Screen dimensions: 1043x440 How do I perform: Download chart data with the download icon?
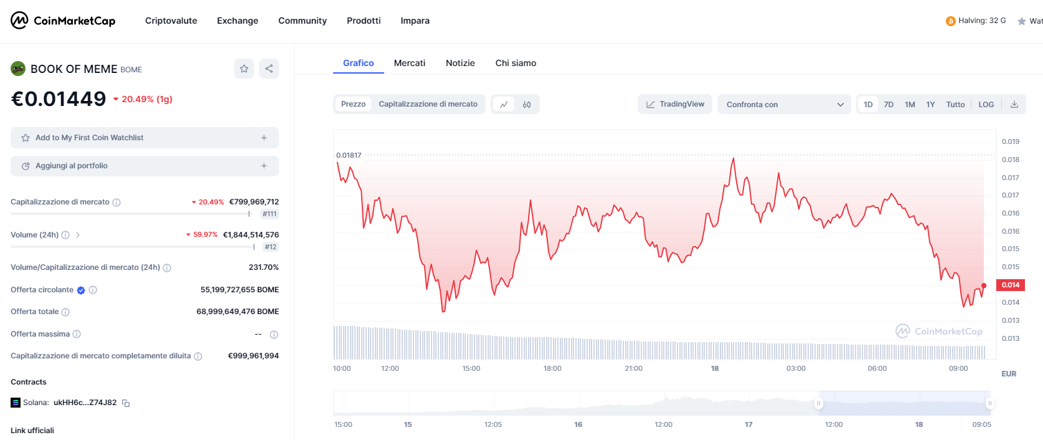point(1014,104)
